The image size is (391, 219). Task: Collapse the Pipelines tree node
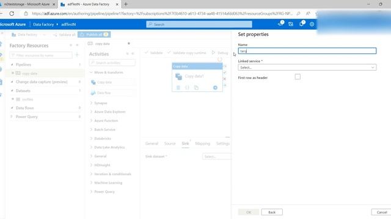[12, 64]
